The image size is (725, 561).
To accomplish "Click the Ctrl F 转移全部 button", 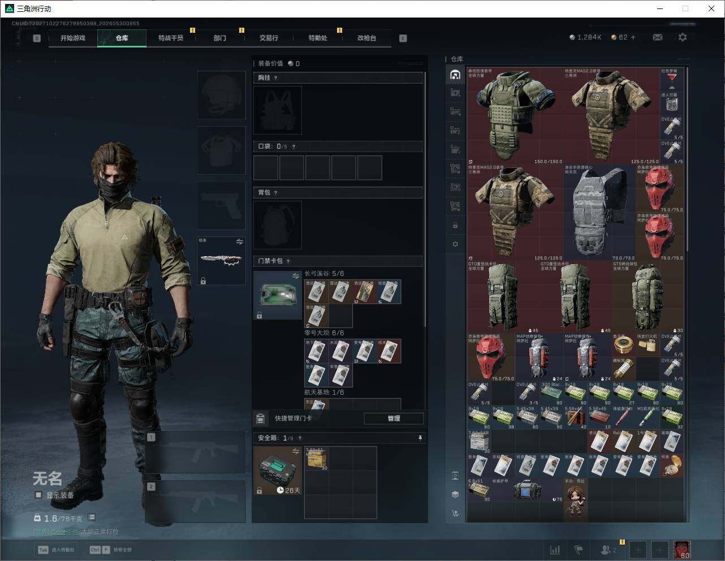I will [111, 550].
